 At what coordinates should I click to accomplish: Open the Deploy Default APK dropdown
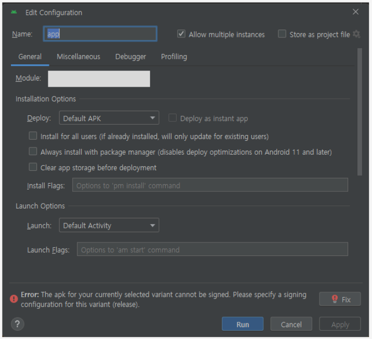[x=109, y=118]
